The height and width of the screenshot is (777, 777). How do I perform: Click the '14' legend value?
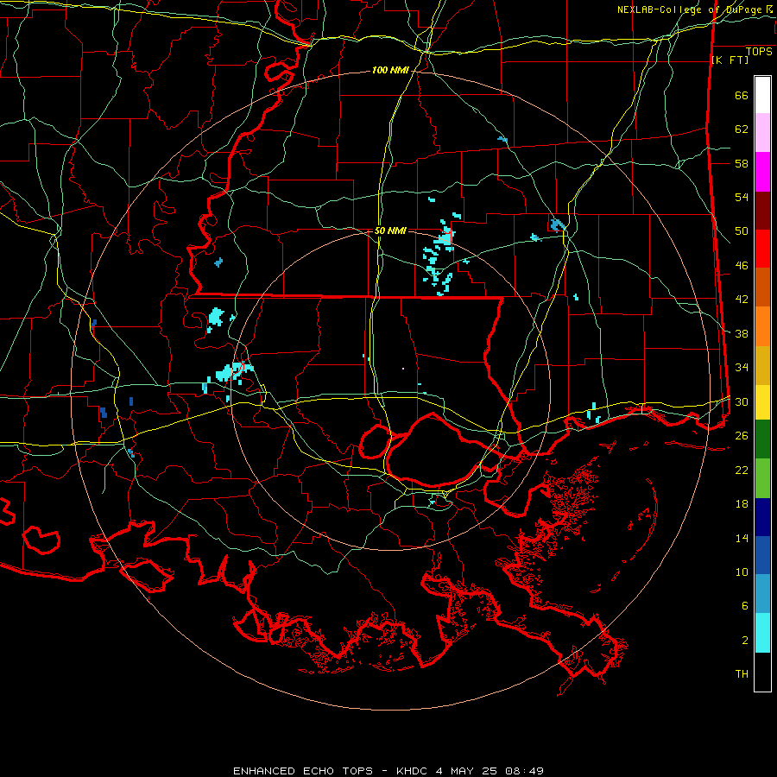(742, 538)
